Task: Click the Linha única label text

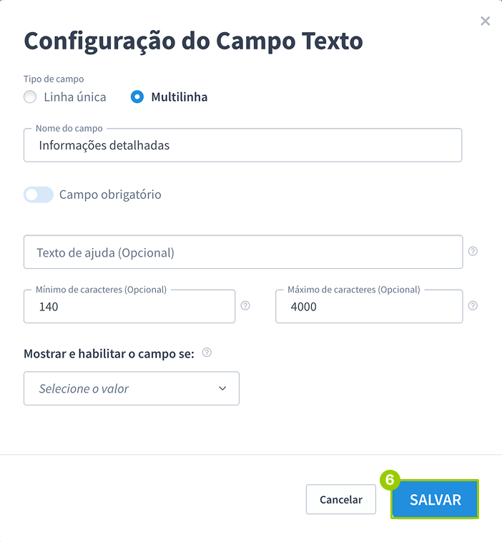Action: coord(75,97)
